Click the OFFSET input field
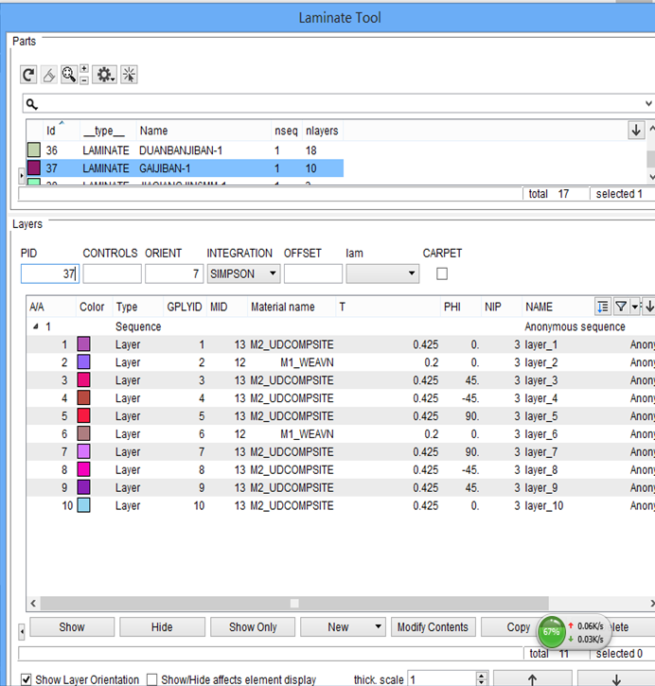655x686 pixels. pos(313,273)
